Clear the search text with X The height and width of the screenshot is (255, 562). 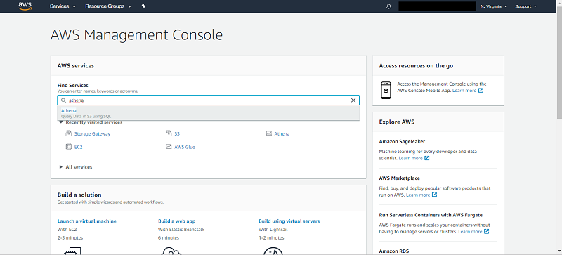(353, 100)
